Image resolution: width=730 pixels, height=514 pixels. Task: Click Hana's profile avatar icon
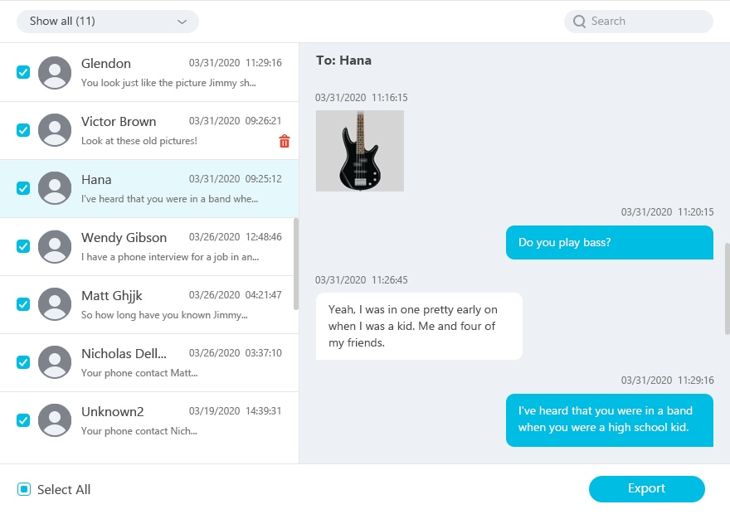[55, 188]
